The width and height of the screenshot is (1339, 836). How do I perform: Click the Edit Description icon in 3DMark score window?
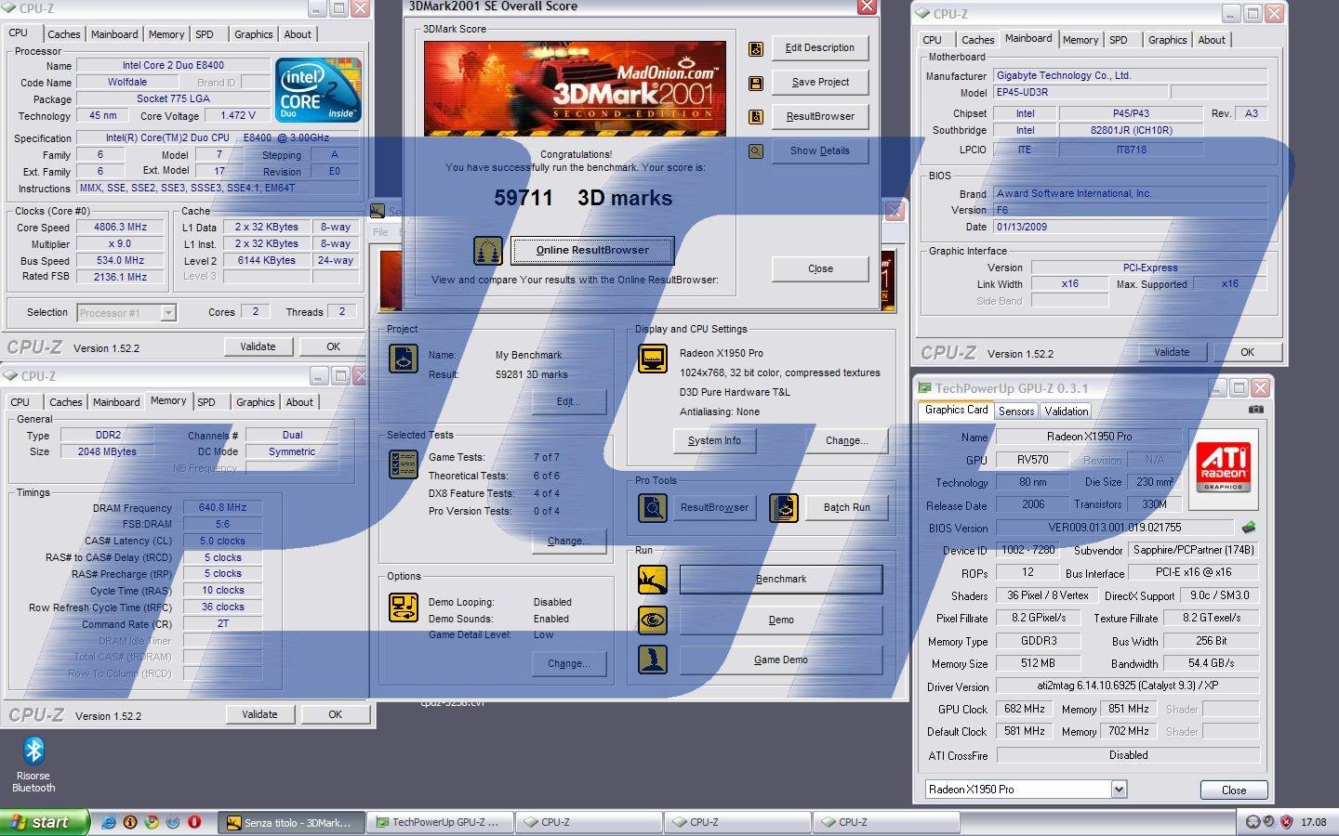pyautogui.click(x=756, y=48)
